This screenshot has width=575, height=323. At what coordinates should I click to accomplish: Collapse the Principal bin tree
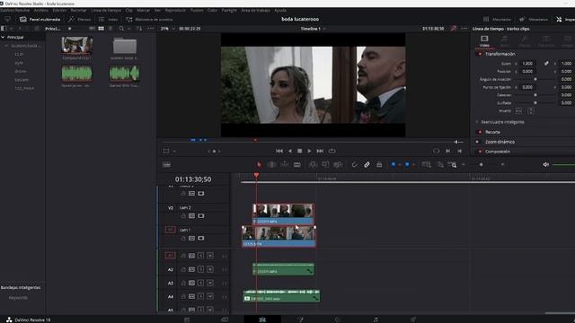tap(3, 38)
